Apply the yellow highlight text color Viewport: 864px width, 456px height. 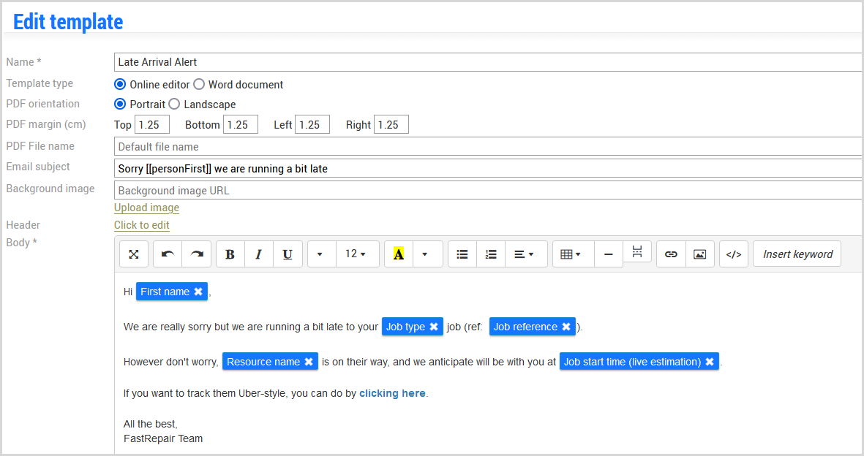pos(399,254)
